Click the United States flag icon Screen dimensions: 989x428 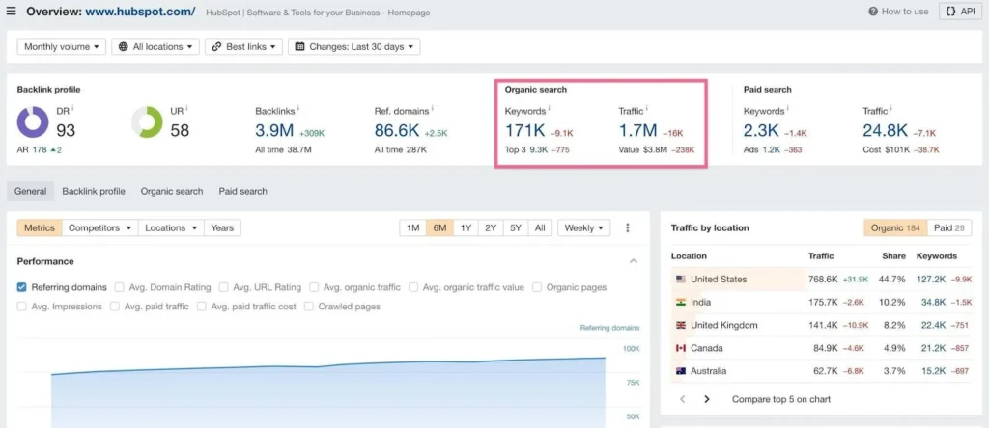[681, 279]
